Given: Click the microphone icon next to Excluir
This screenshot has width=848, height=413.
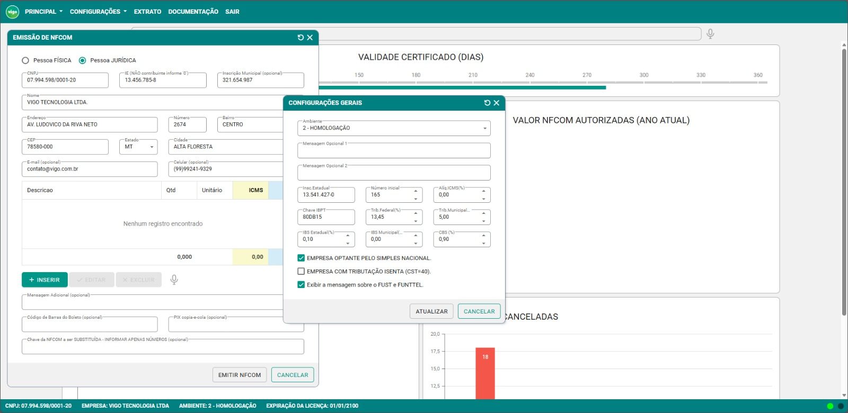Looking at the screenshot, I should (x=174, y=280).
